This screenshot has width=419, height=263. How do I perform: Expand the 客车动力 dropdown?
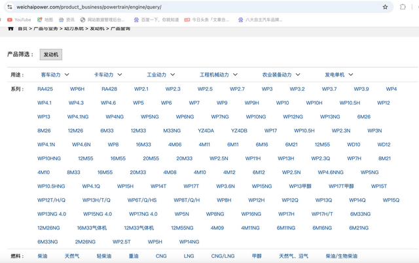[x=55, y=75]
